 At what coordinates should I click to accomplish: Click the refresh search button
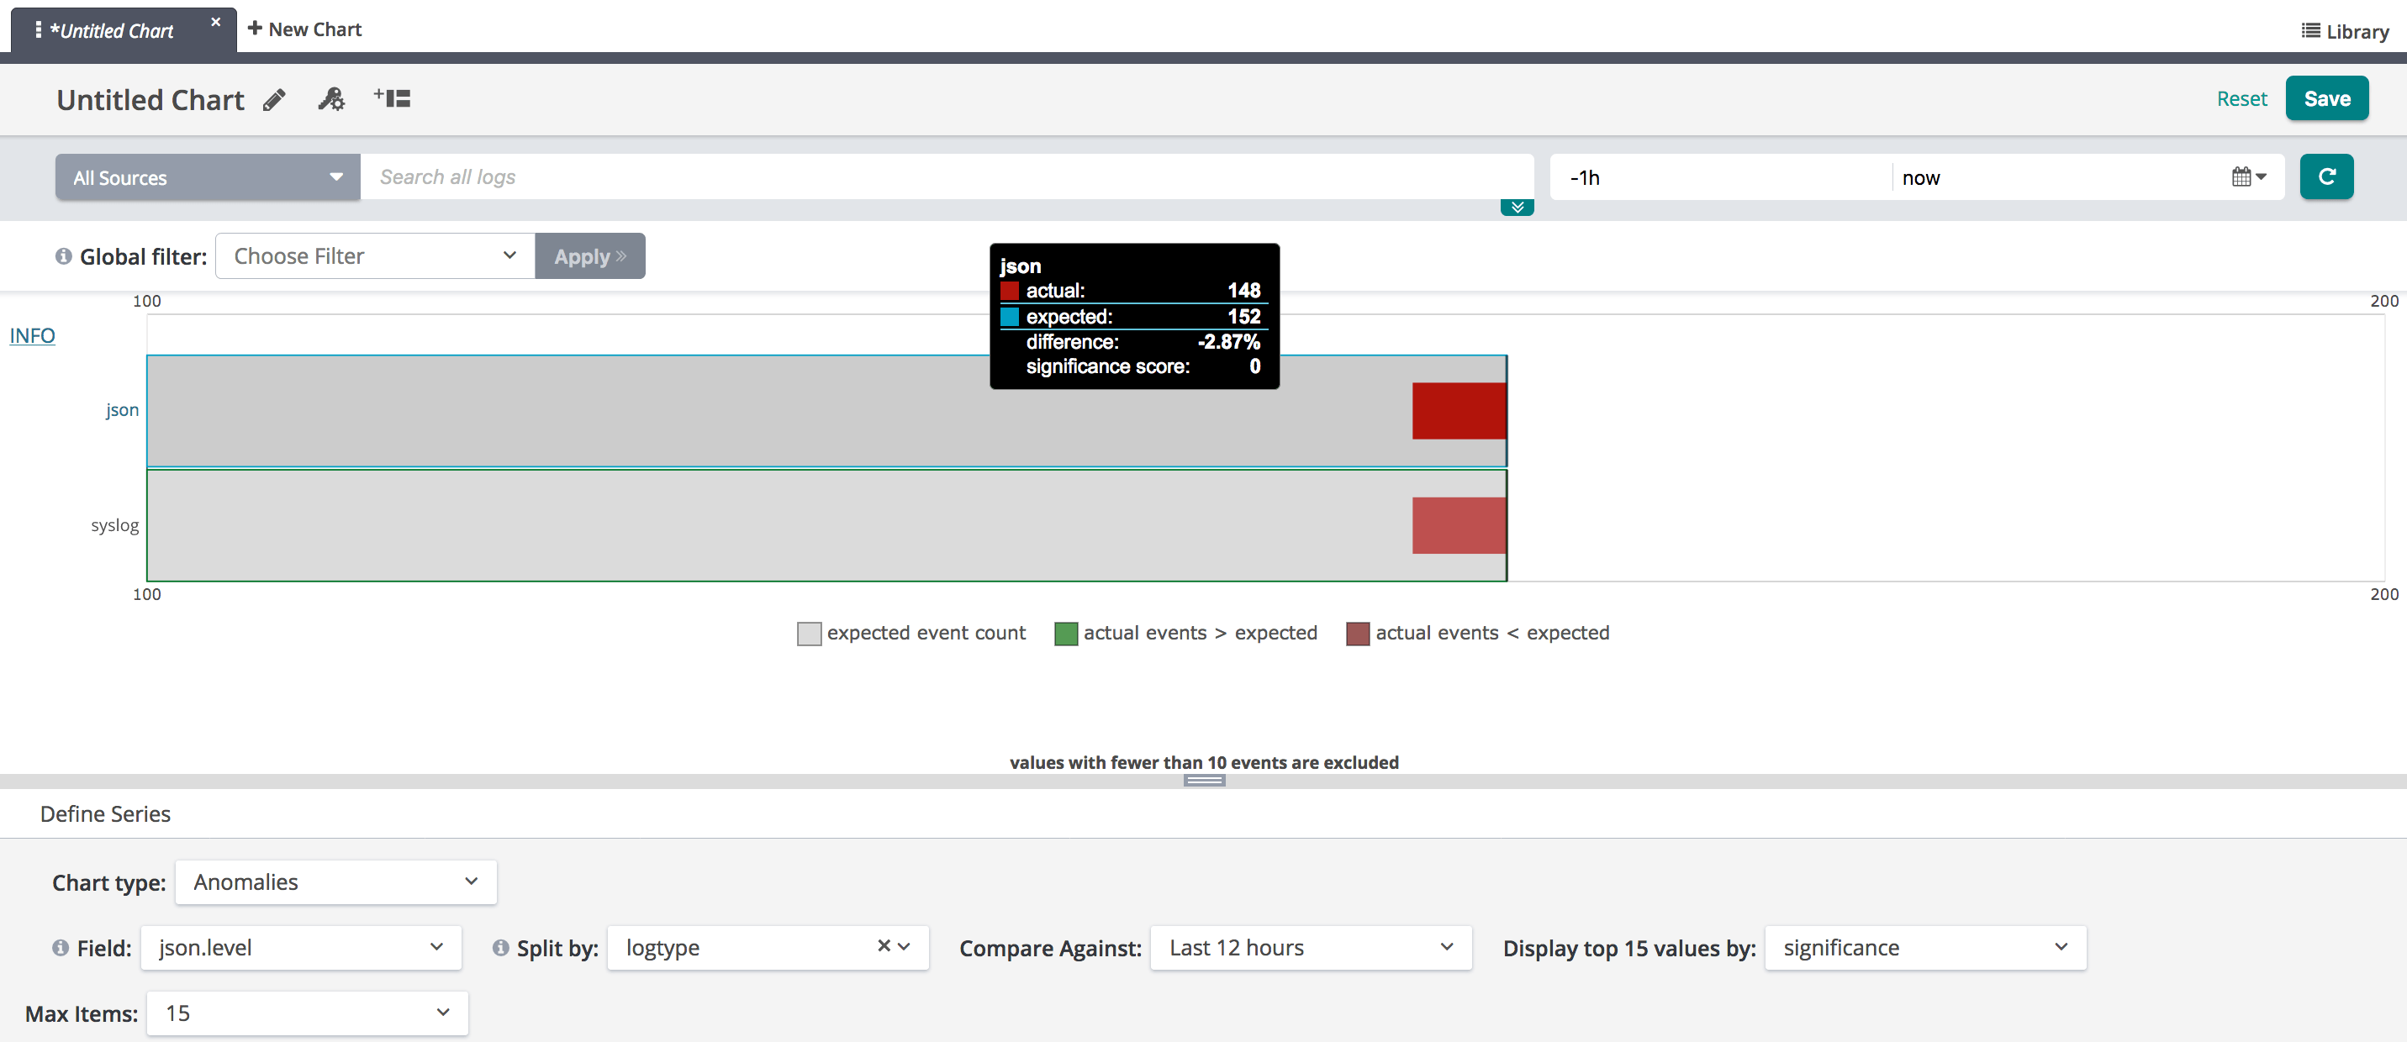click(2325, 177)
